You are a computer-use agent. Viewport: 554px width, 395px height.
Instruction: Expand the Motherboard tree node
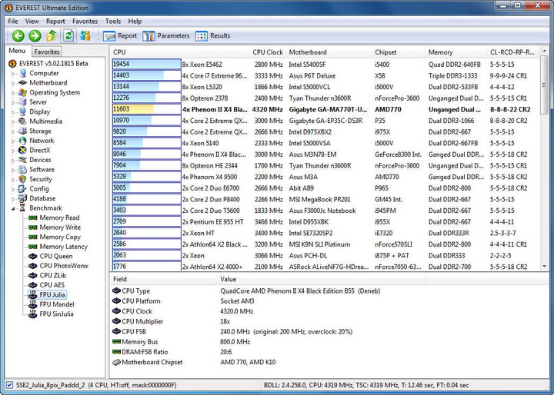click(13, 83)
